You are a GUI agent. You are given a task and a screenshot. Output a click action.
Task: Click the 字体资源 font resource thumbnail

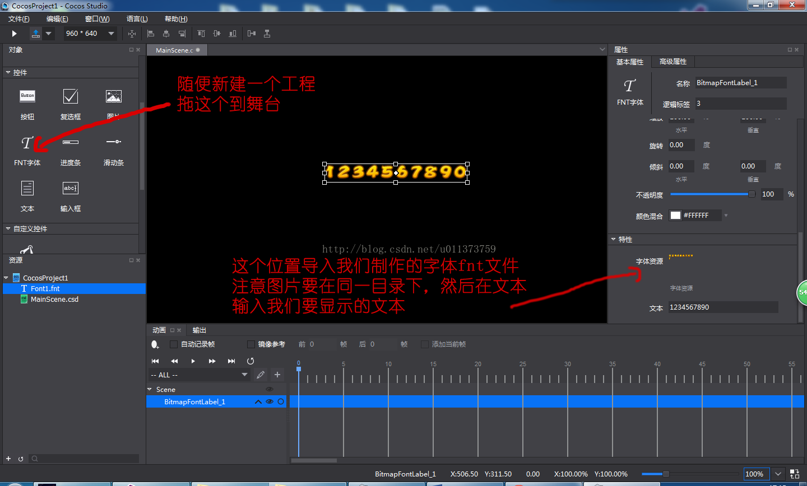tap(681, 256)
